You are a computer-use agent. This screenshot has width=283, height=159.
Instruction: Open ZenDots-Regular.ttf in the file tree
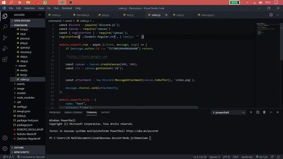point(28,139)
